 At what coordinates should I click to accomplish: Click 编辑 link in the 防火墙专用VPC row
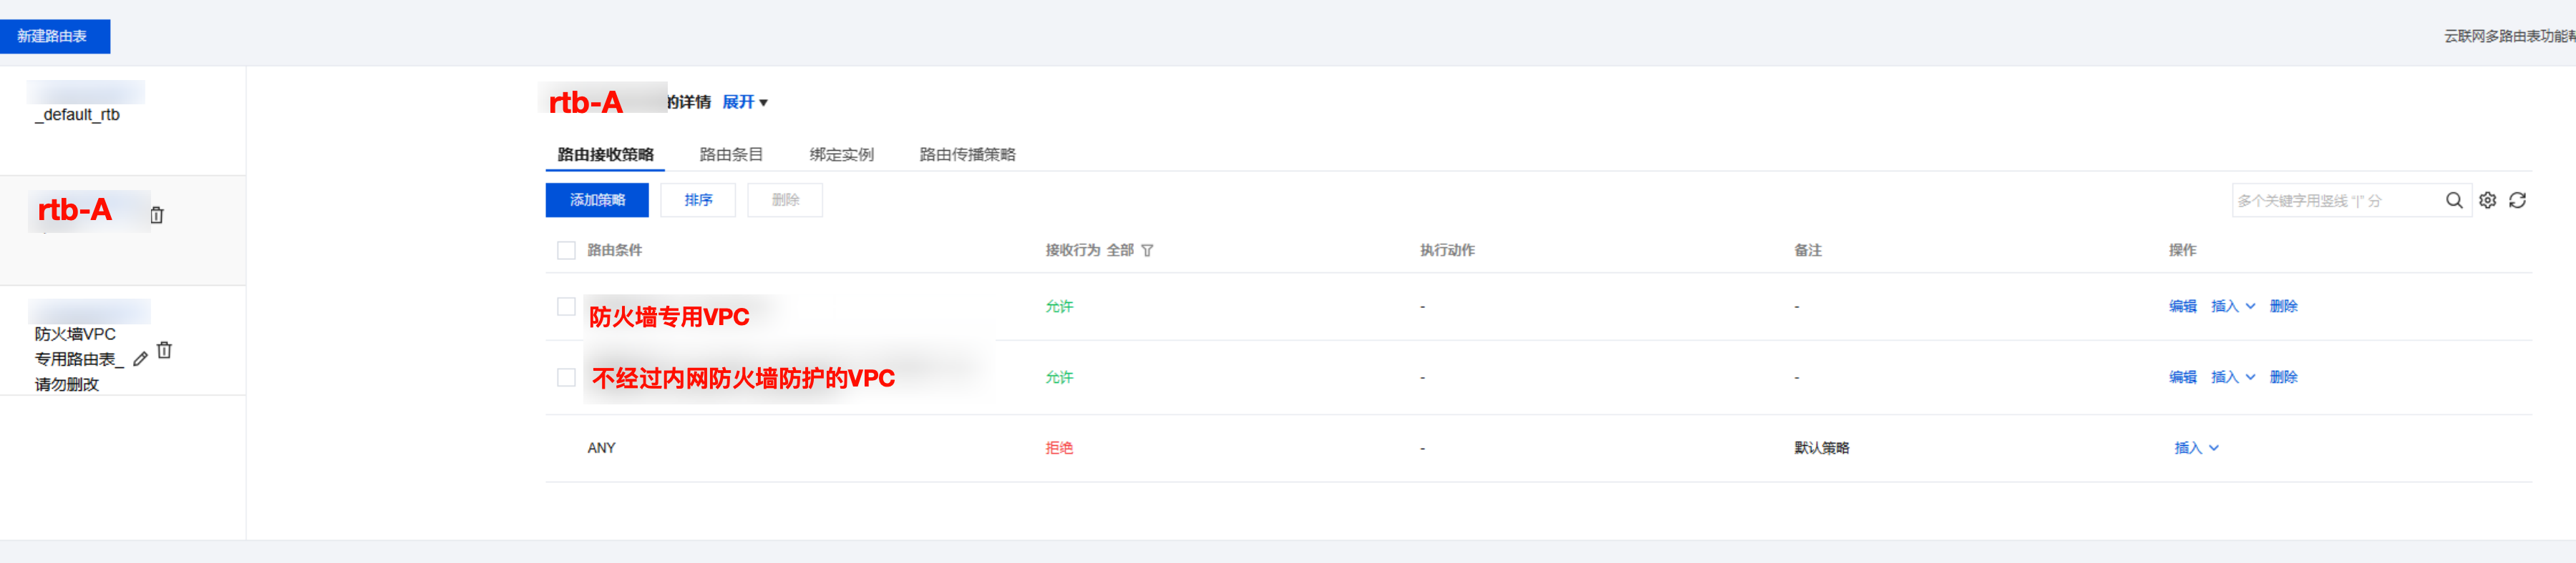[x=2182, y=307]
